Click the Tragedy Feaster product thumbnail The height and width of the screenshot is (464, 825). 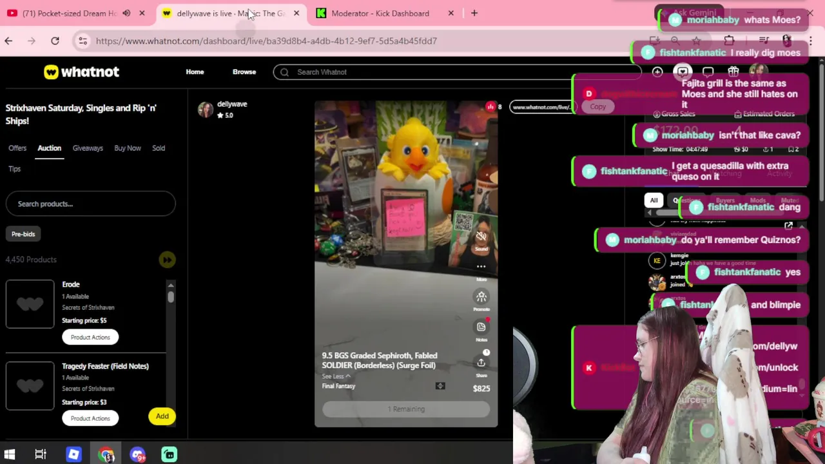coord(30,385)
